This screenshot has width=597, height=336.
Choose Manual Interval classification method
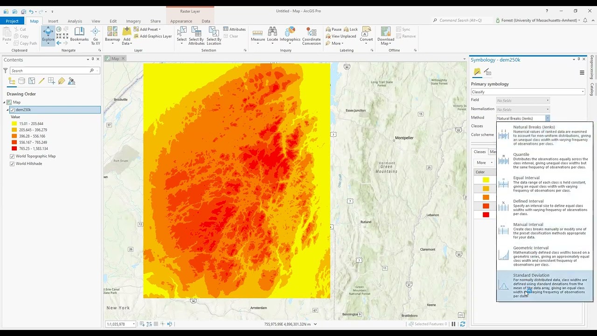[545, 231]
